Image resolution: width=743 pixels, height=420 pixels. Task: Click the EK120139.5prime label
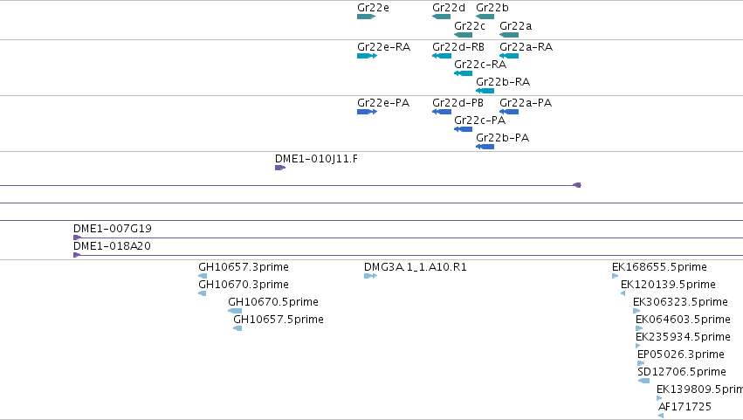click(668, 285)
